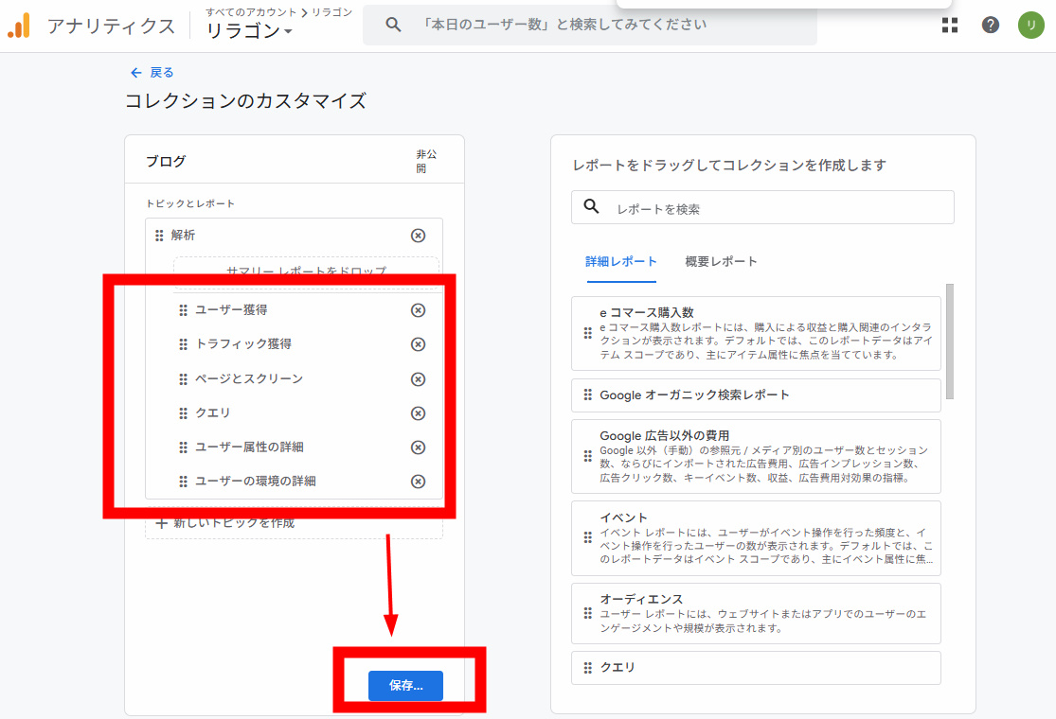This screenshot has height=719, width=1056.
Task: Click the top Analytics search bar
Action: tap(606, 25)
